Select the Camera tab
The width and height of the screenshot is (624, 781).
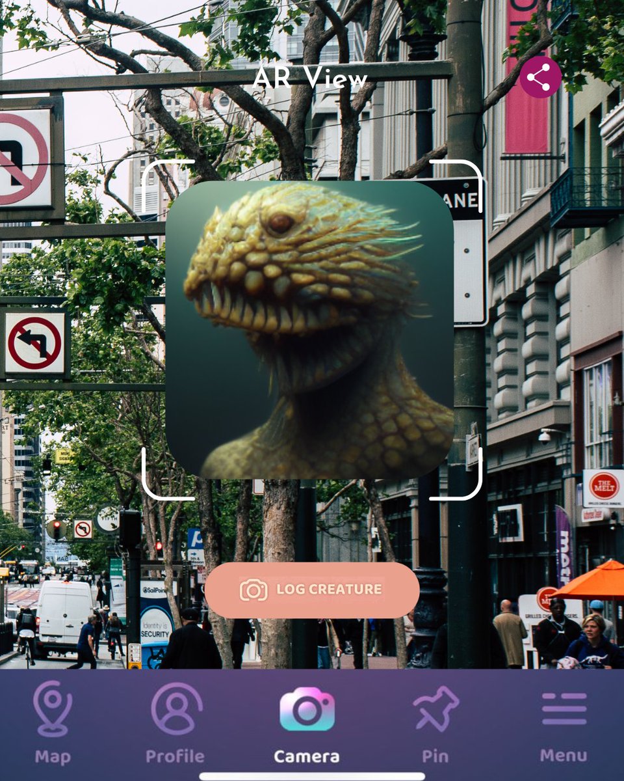pyautogui.click(x=307, y=724)
